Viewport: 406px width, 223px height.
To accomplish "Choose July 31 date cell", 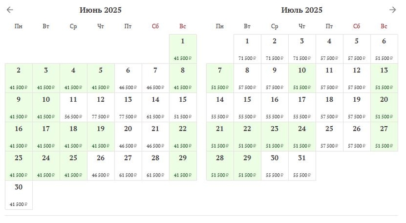I will tap(302, 165).
